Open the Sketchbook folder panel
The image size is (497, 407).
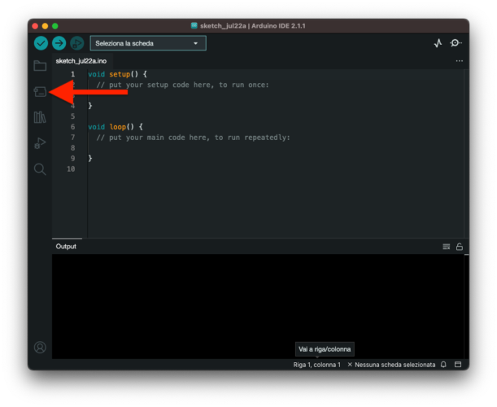click(x=40, y=65)
